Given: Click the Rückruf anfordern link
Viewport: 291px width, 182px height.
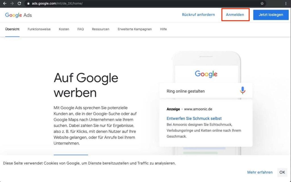Looking at the screenshot, I should pos(198,15).
